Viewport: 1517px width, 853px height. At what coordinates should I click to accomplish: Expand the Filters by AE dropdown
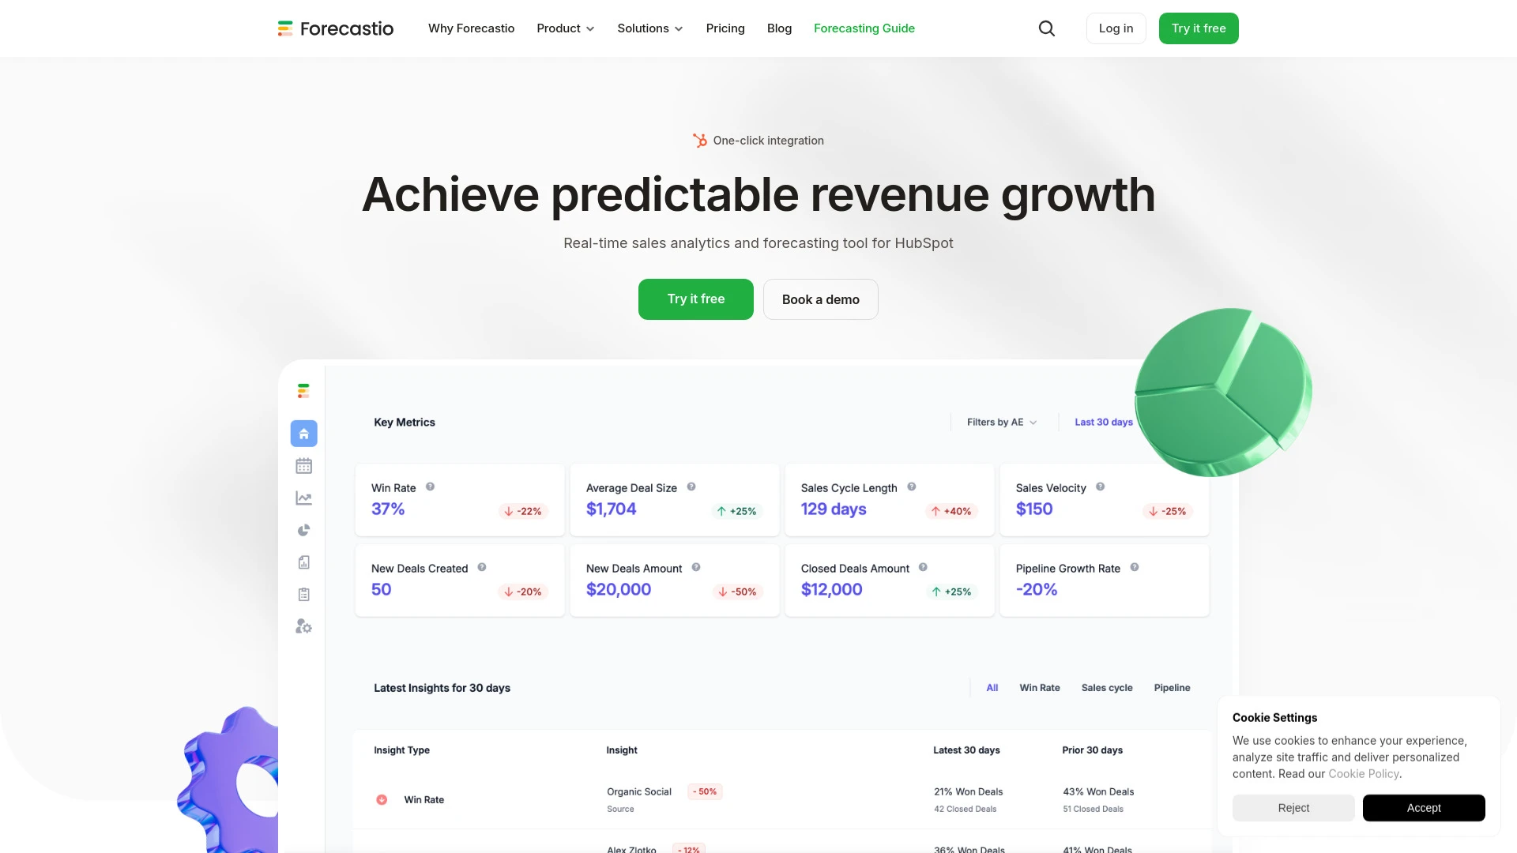tap(1000, 422)
